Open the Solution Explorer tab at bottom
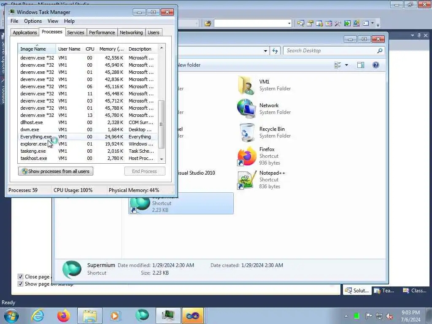432x324 pixels. (x=357, y=290)
